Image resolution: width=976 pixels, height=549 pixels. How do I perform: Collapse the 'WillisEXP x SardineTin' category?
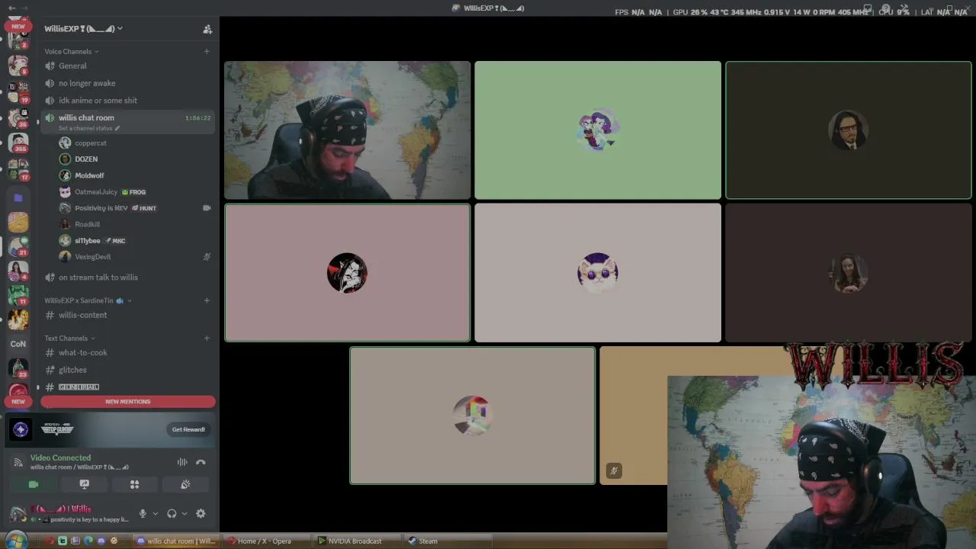(88, 300)
